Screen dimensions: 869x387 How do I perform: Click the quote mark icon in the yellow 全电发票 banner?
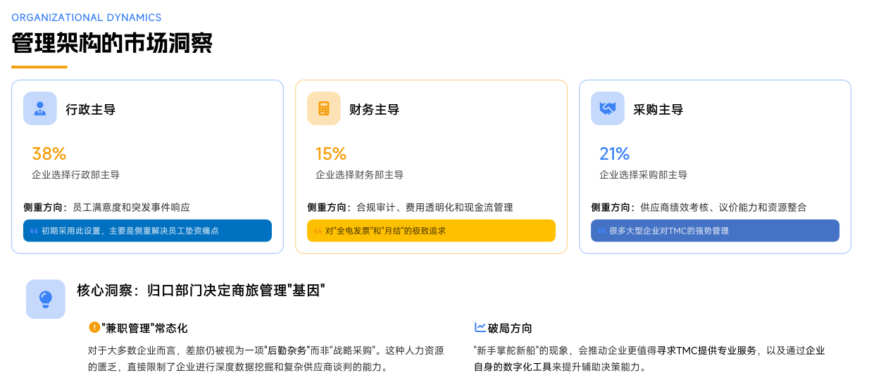pyautogui.click(x=318, y=231)
